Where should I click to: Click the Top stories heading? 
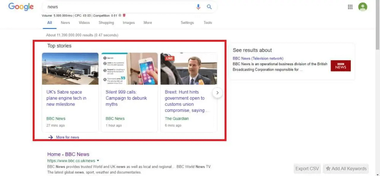pos(59,46)
